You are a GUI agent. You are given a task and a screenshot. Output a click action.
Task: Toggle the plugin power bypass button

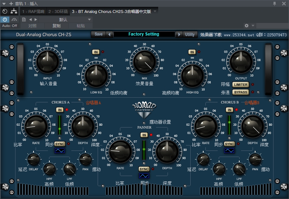coord(5,19)
